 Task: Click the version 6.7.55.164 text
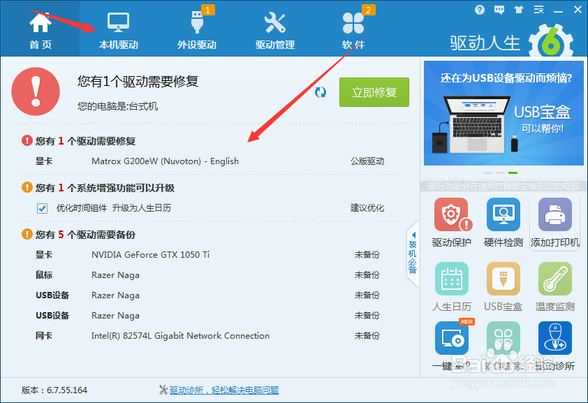[x=54, y=390]
